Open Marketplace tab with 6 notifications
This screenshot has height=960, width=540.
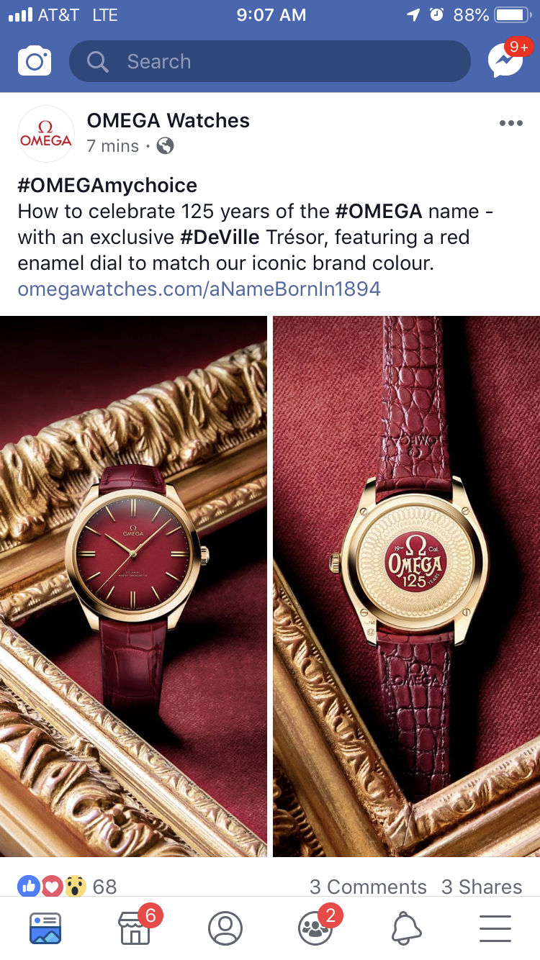[x=135, y=928]
